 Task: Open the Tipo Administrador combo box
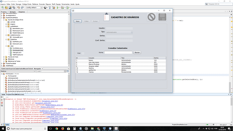(119, 32)
